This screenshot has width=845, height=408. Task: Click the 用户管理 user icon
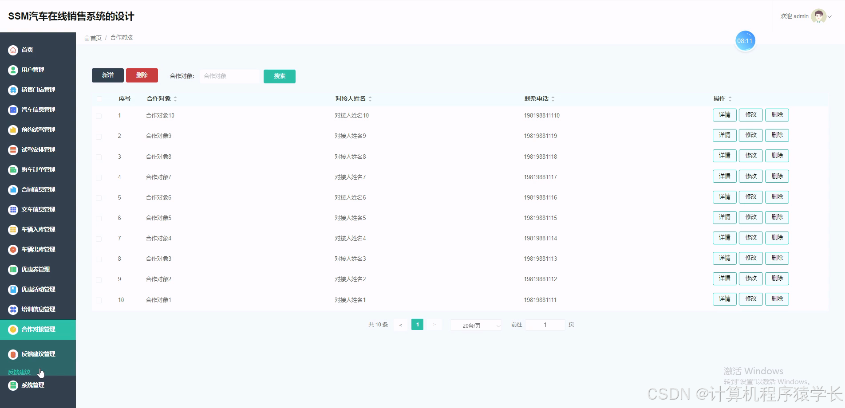coord(13,70)
